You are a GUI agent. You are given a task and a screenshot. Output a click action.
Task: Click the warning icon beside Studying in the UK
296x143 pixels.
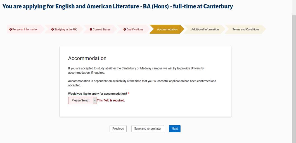[x=53, y=30]
